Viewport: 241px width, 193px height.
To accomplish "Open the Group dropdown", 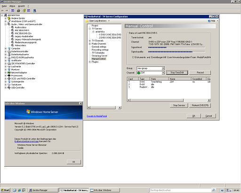I will 163,68.
